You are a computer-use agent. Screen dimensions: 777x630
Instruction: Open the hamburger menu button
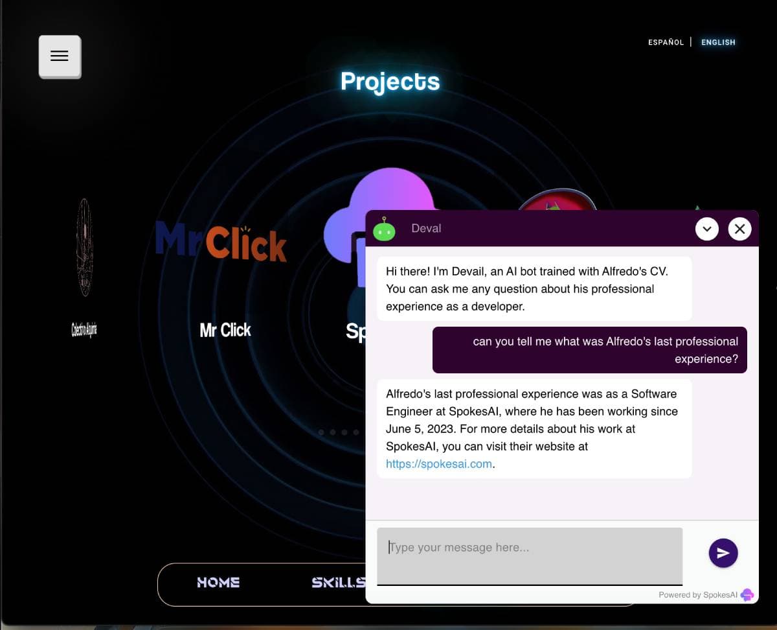pyautogui.click(x=60, y=56)
